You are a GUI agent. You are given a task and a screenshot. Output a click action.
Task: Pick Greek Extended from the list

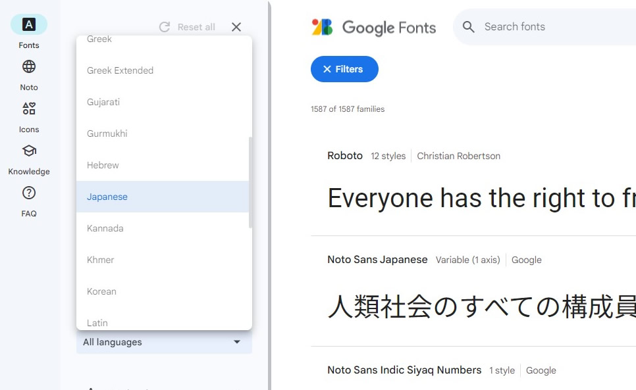120,70
